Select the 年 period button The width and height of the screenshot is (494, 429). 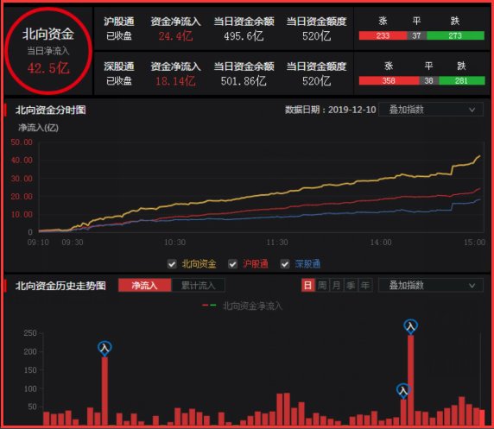pos(365,286)
